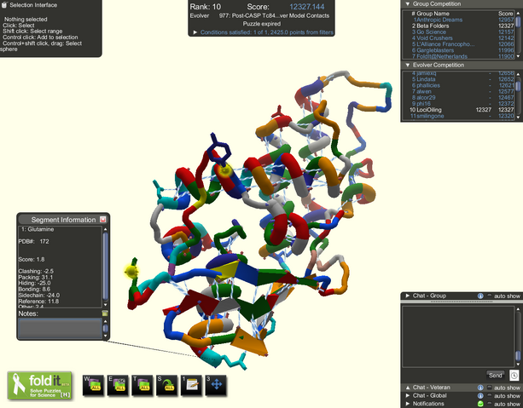Select group Gargleblasters in rankings

tap(459, 50)
